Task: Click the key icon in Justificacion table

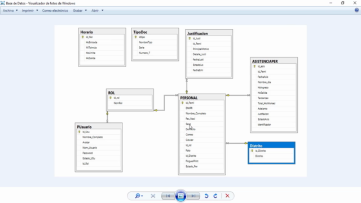Action: (x=190, y=38)
